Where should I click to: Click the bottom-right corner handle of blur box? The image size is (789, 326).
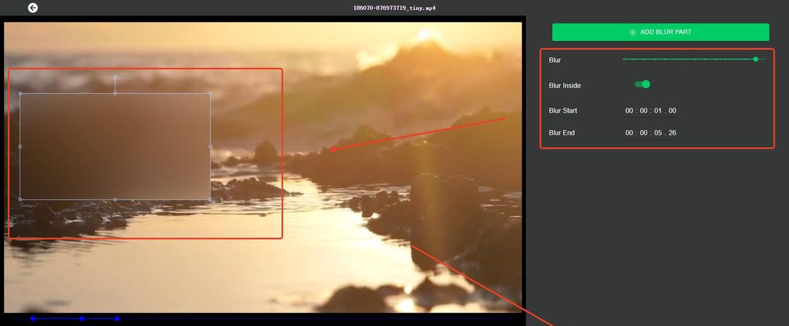[210, 199]
